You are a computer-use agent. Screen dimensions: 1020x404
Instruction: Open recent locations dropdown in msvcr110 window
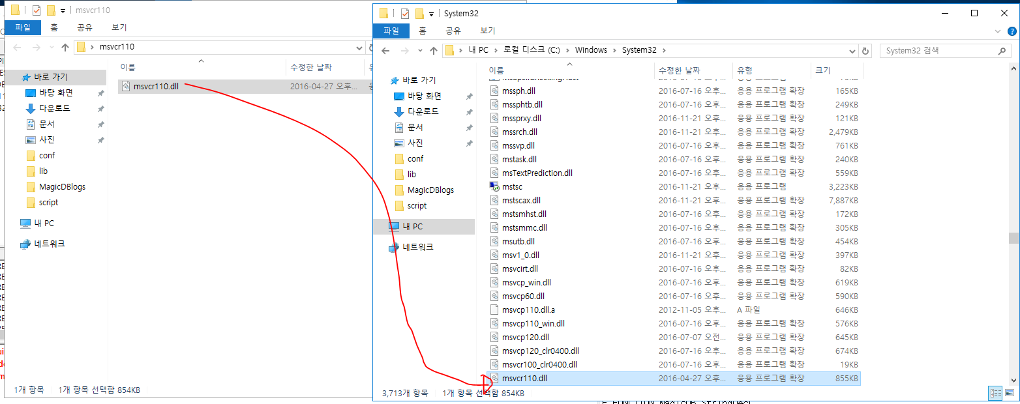tap(50, 47)
